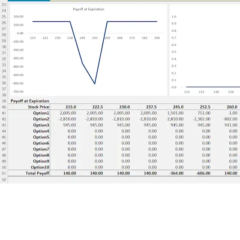Select the 230.0 stock price header cell
This screenshot has width=240, height=240.
[x=124, y=107]
